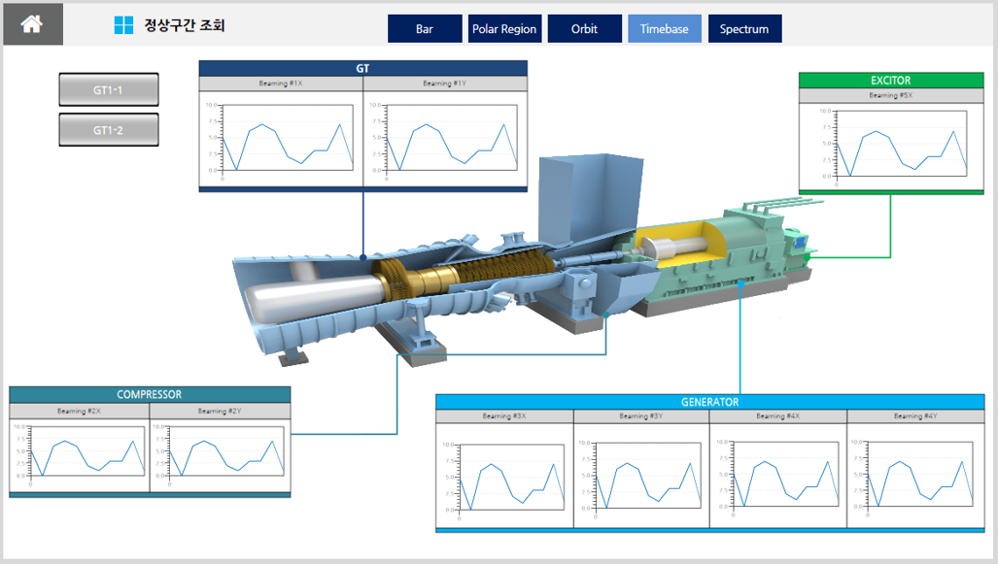
Task: Select the GT1-2 unit button
Action: [109, 130]
